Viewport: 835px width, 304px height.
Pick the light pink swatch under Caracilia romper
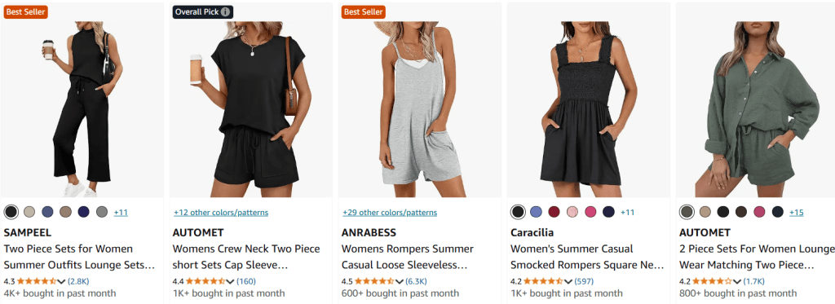tap(572, 212)
